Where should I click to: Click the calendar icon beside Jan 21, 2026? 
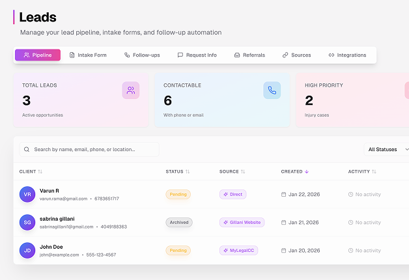(283, 223)
